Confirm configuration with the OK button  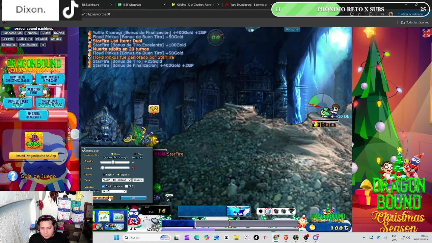(134, 198)
